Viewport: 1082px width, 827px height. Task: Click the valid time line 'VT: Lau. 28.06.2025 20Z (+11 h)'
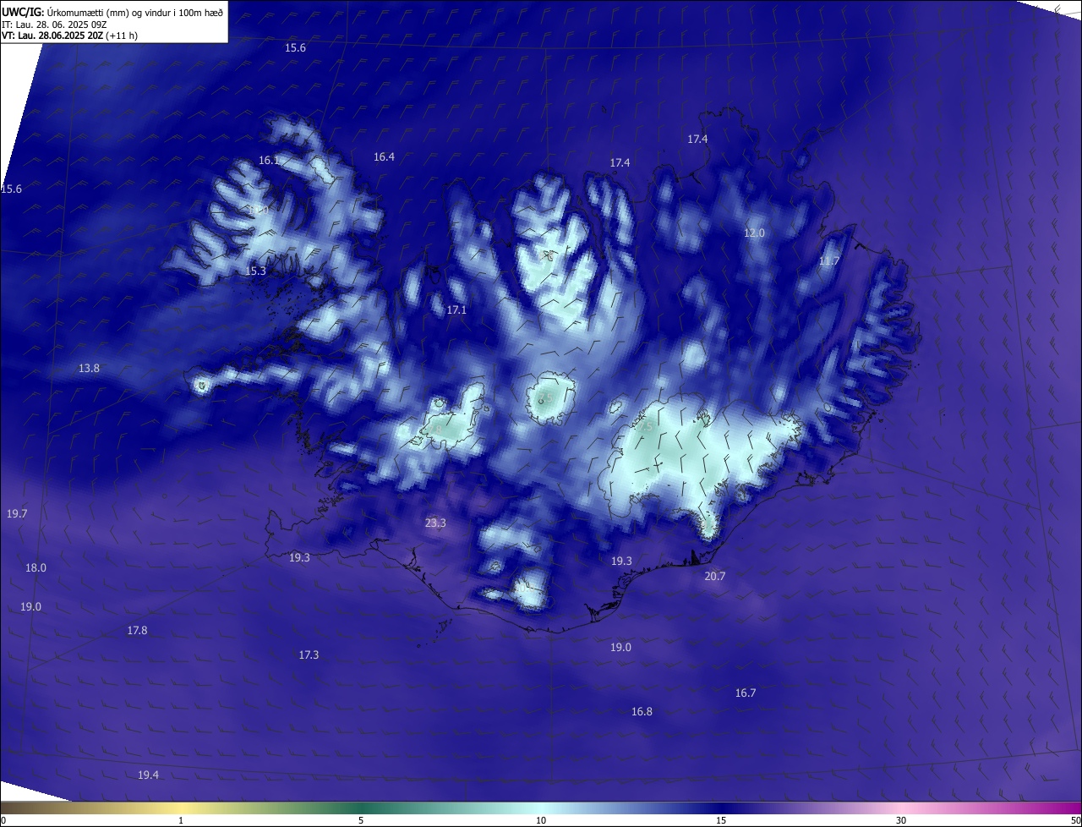click(x=70, y=36)
